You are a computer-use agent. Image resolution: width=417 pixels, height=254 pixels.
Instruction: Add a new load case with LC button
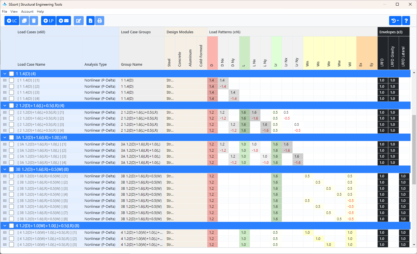click(12, 21)
